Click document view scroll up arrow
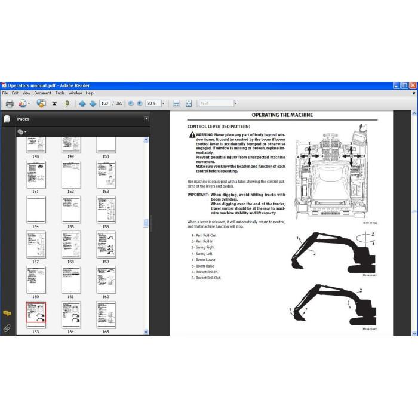Image resolution: width=418 pixels, height=418 pixels. point(414,113)
